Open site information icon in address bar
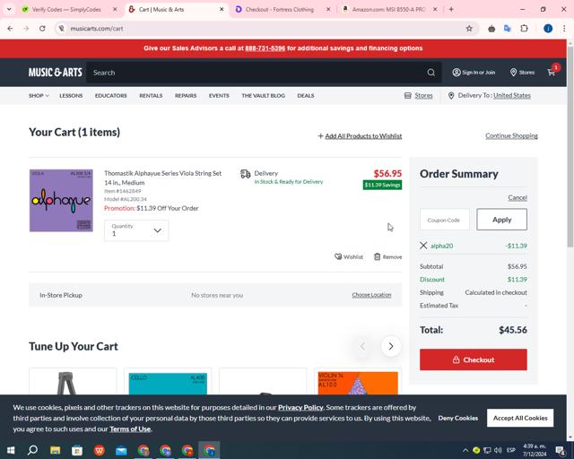The height and width of the screenshot is (459, 574). [62, 29]
